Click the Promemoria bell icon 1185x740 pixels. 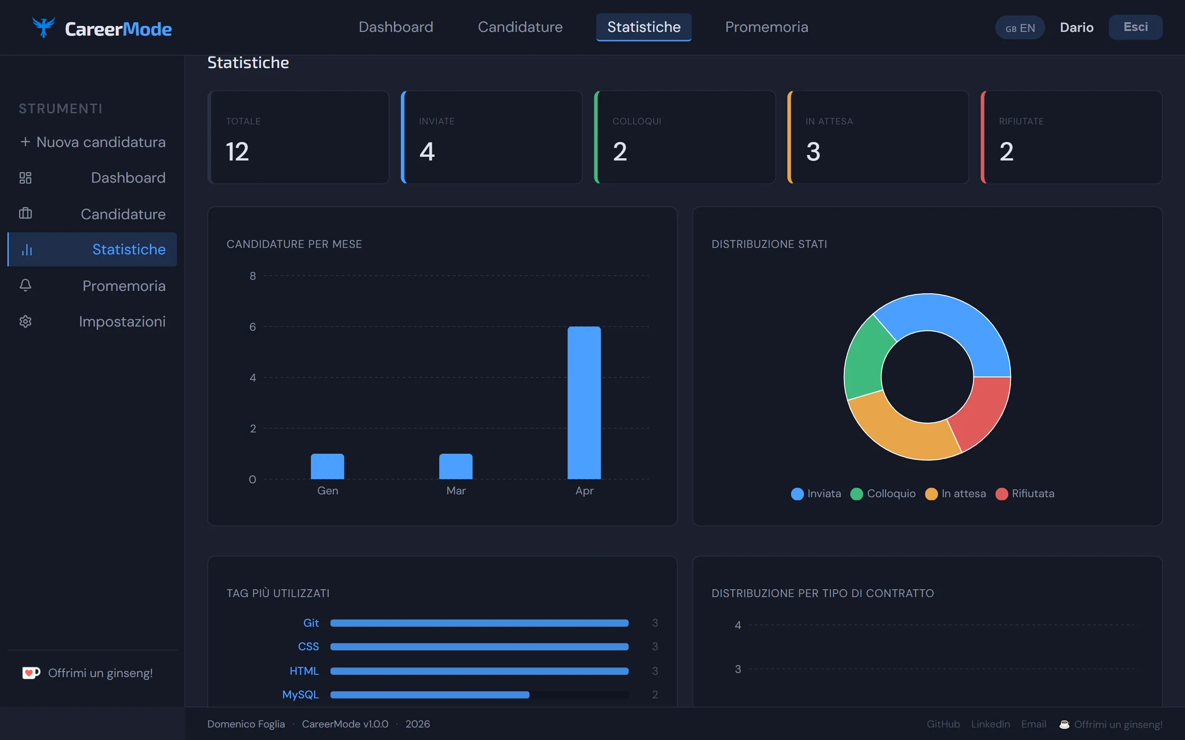coord(25,285)
